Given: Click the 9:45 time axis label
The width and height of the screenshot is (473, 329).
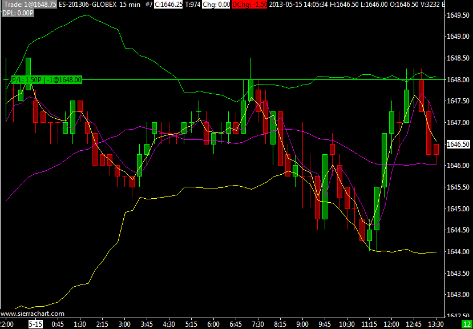Looking at the screenshot, I should (325, 324).
